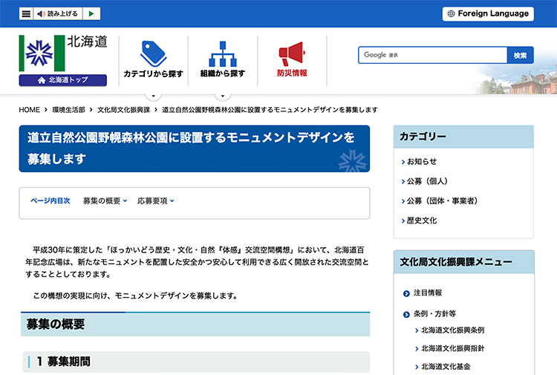
Task: Click the 読み上げる read-aloud speaker button
Action: pyautogui.click(x=58, y=14)
